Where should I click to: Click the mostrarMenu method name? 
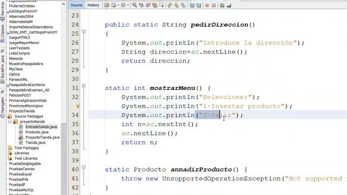pos(172,88)
